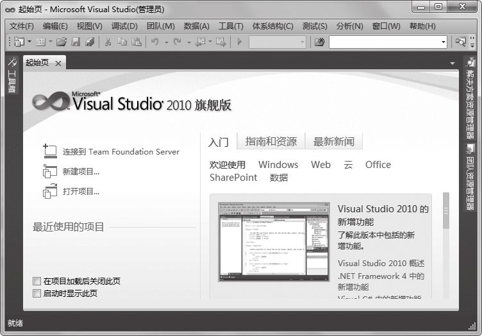Open the 调试(D) menu

click(x=124, y=26)
